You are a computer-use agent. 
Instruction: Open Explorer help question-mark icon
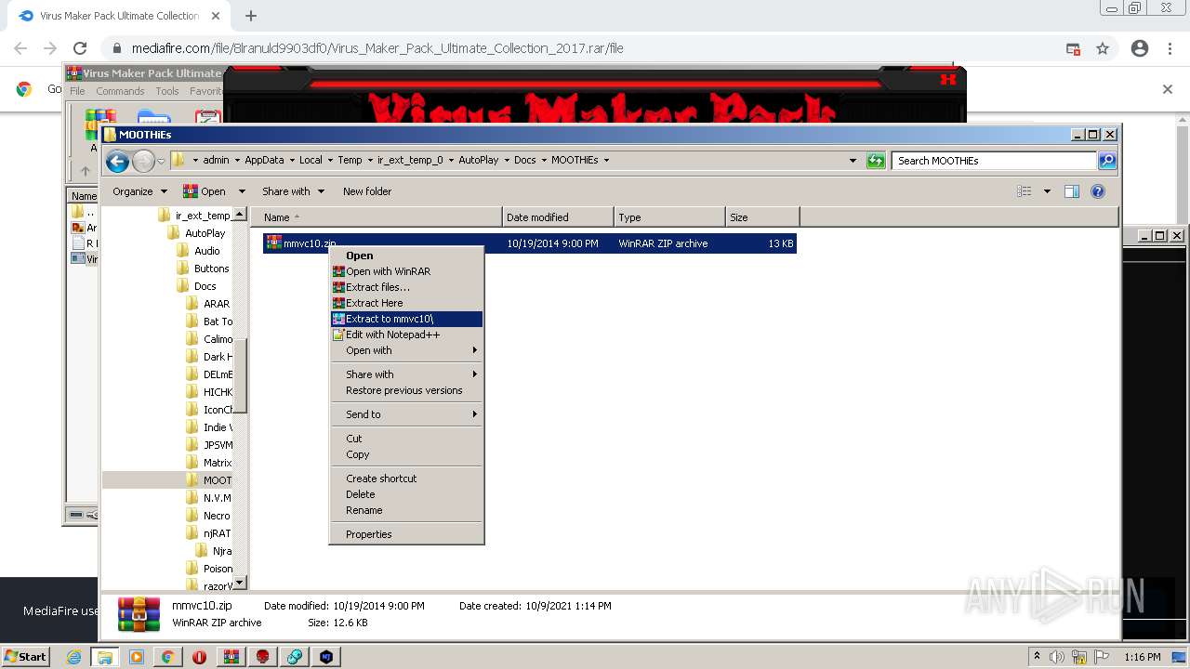[1098, 191]
